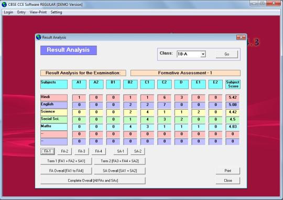Click Hindi C2 cell showing 6
The width and height of the screenshot is (283, 200).
tap(165, 98)
